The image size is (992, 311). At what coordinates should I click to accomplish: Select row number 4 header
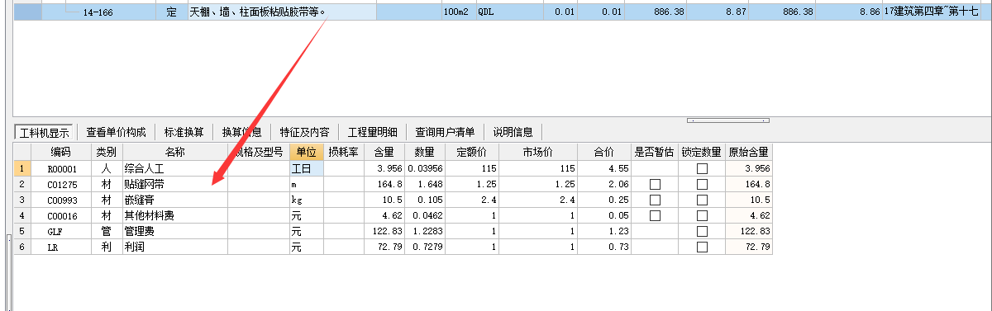pos(22,215)
